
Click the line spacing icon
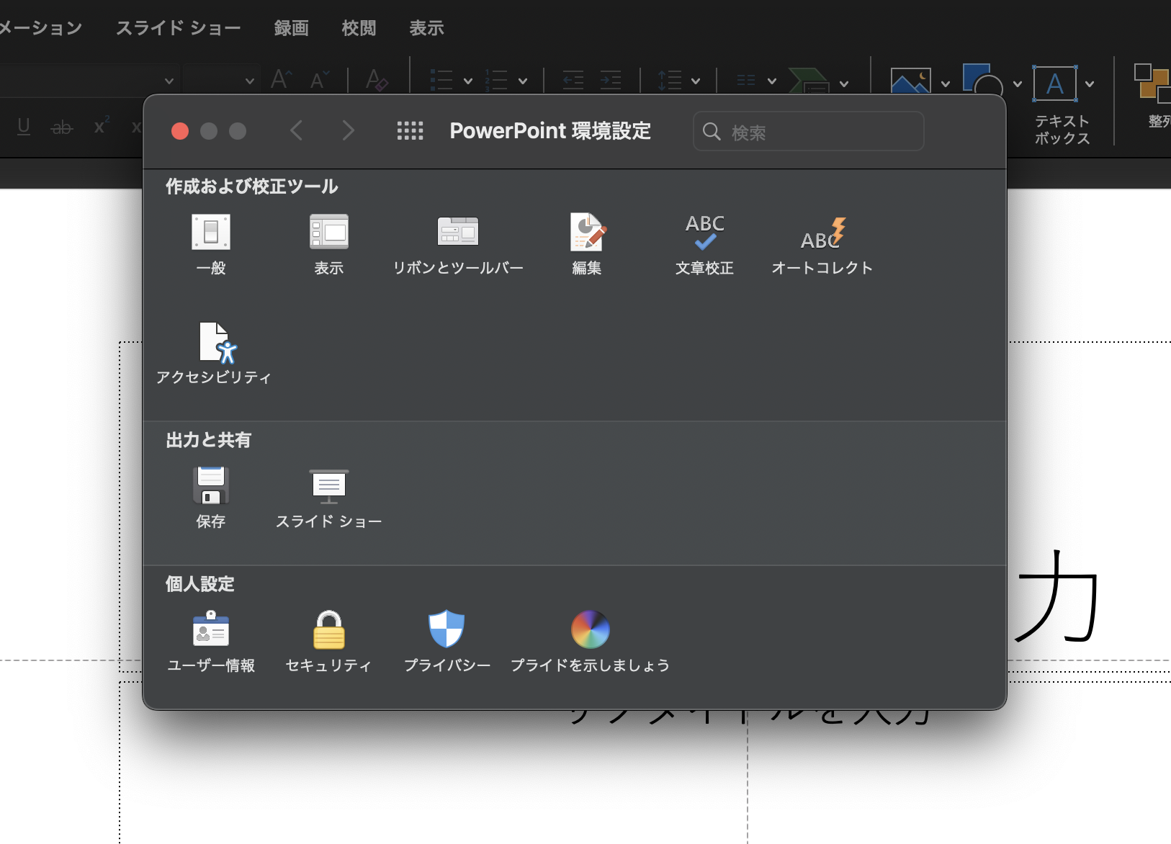coord(670,80)
